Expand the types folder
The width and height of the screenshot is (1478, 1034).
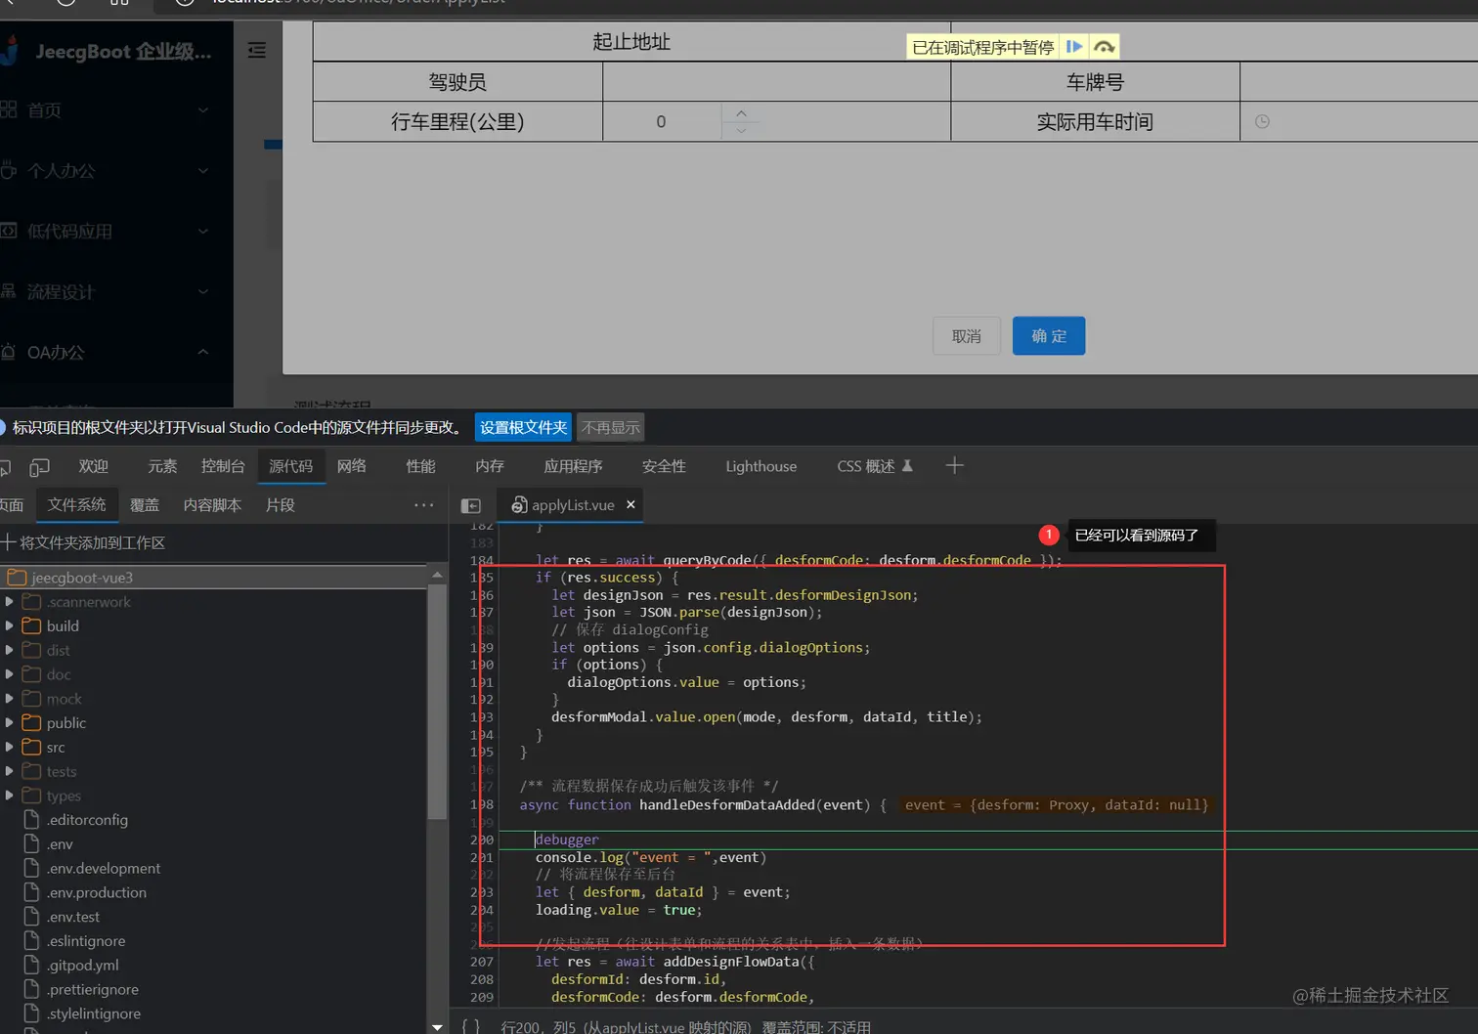point(10,795)
